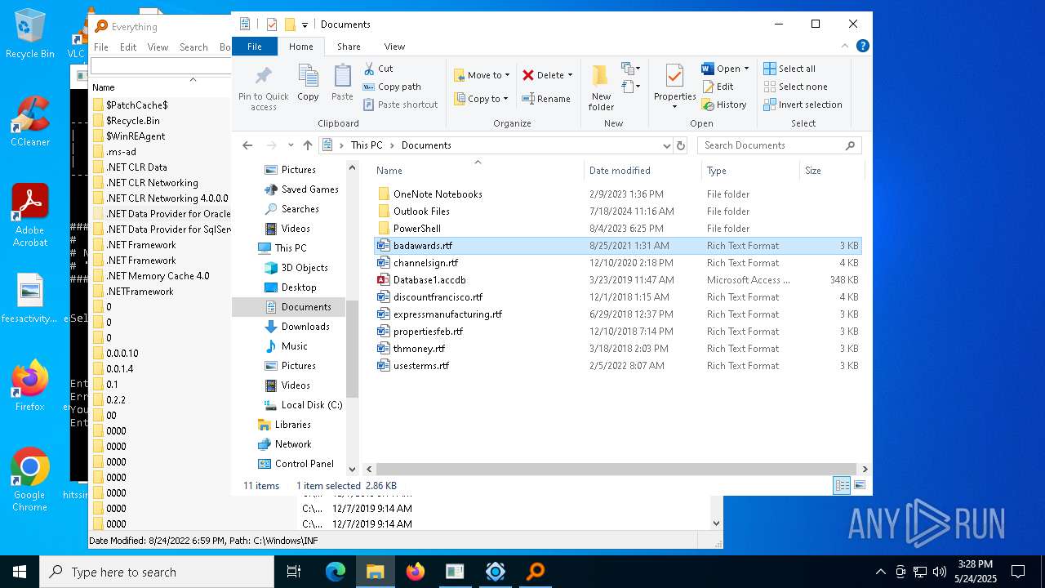The width and height of the screenshot is (1045, 588).
Task: Click the Windows Start button
Action: [x=20, y=572]
